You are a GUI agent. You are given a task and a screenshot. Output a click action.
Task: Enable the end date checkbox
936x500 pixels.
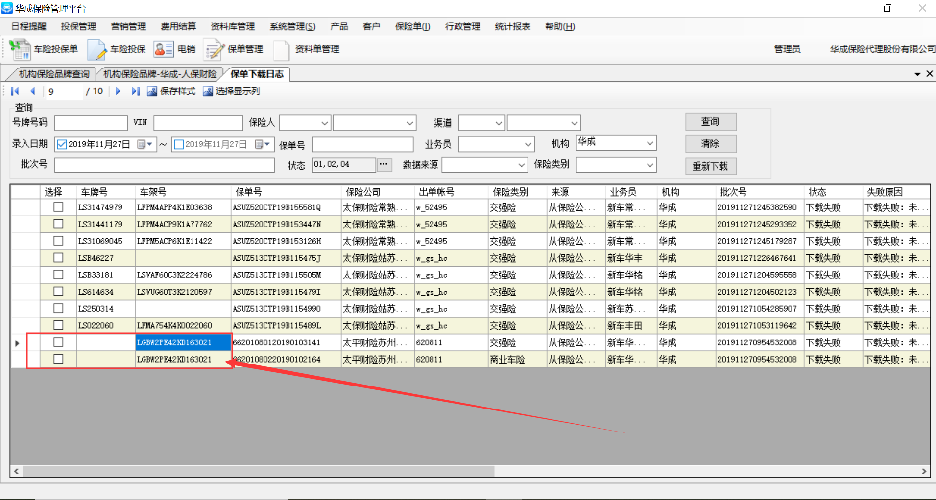[179, 144]
